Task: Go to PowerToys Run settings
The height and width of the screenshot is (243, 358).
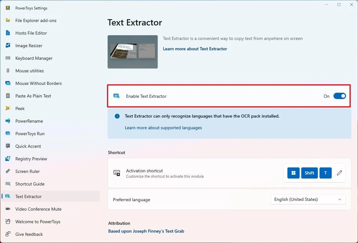Action: coord(30,134)
